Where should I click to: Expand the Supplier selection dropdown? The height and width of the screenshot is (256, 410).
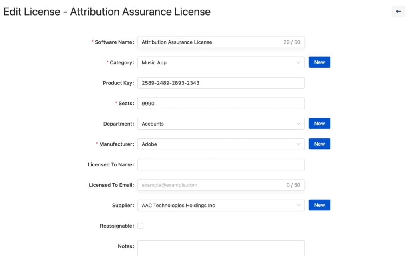(299, 205)
